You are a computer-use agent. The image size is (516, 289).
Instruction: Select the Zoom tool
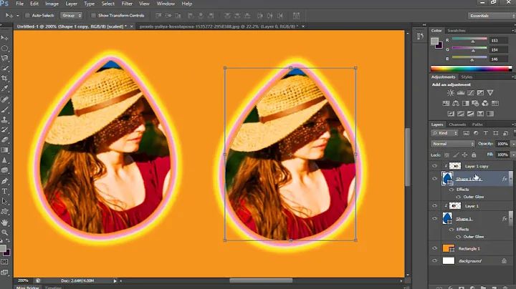click(x=4, y=232)
